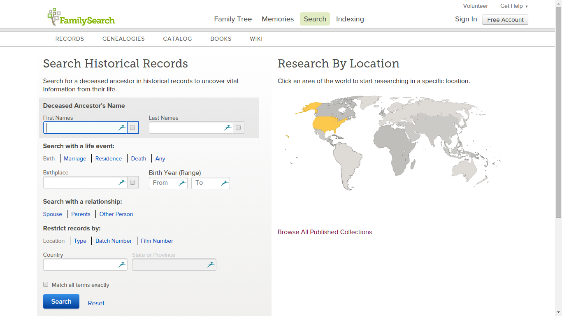Restrict records by Location

tap(54, 241)
